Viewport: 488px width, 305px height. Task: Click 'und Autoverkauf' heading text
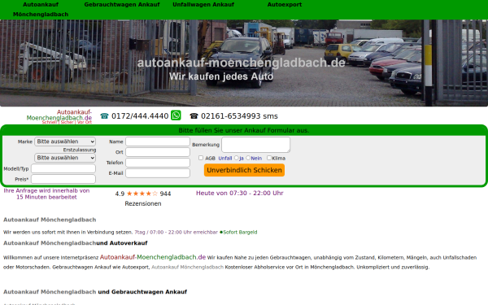click(122, 243)
